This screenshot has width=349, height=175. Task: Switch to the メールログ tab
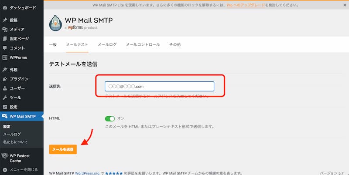[107, 44]
